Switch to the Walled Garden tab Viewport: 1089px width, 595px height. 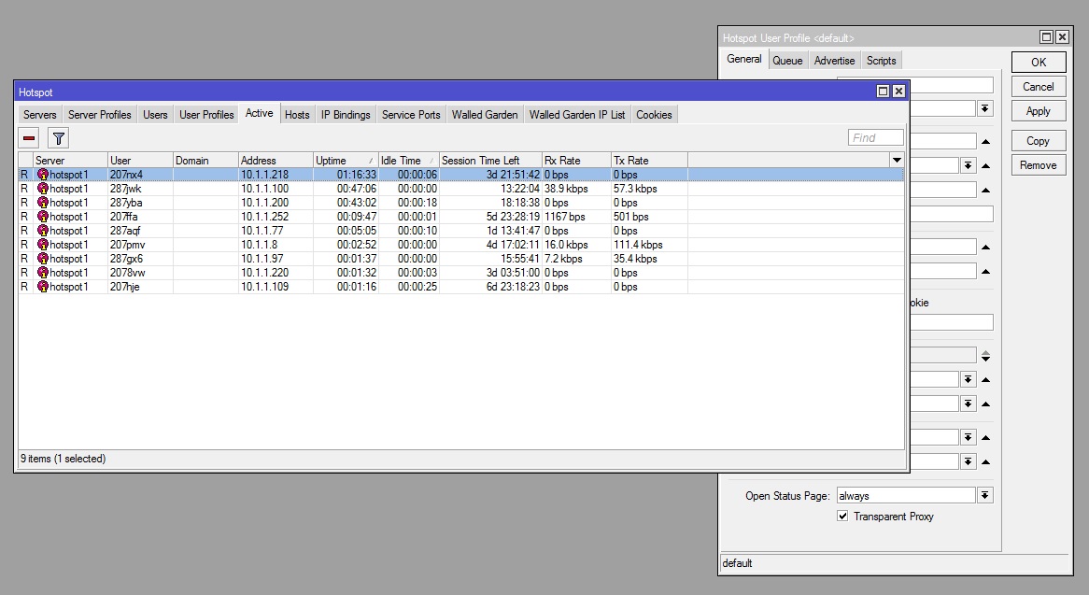click(x=484, y=114)
